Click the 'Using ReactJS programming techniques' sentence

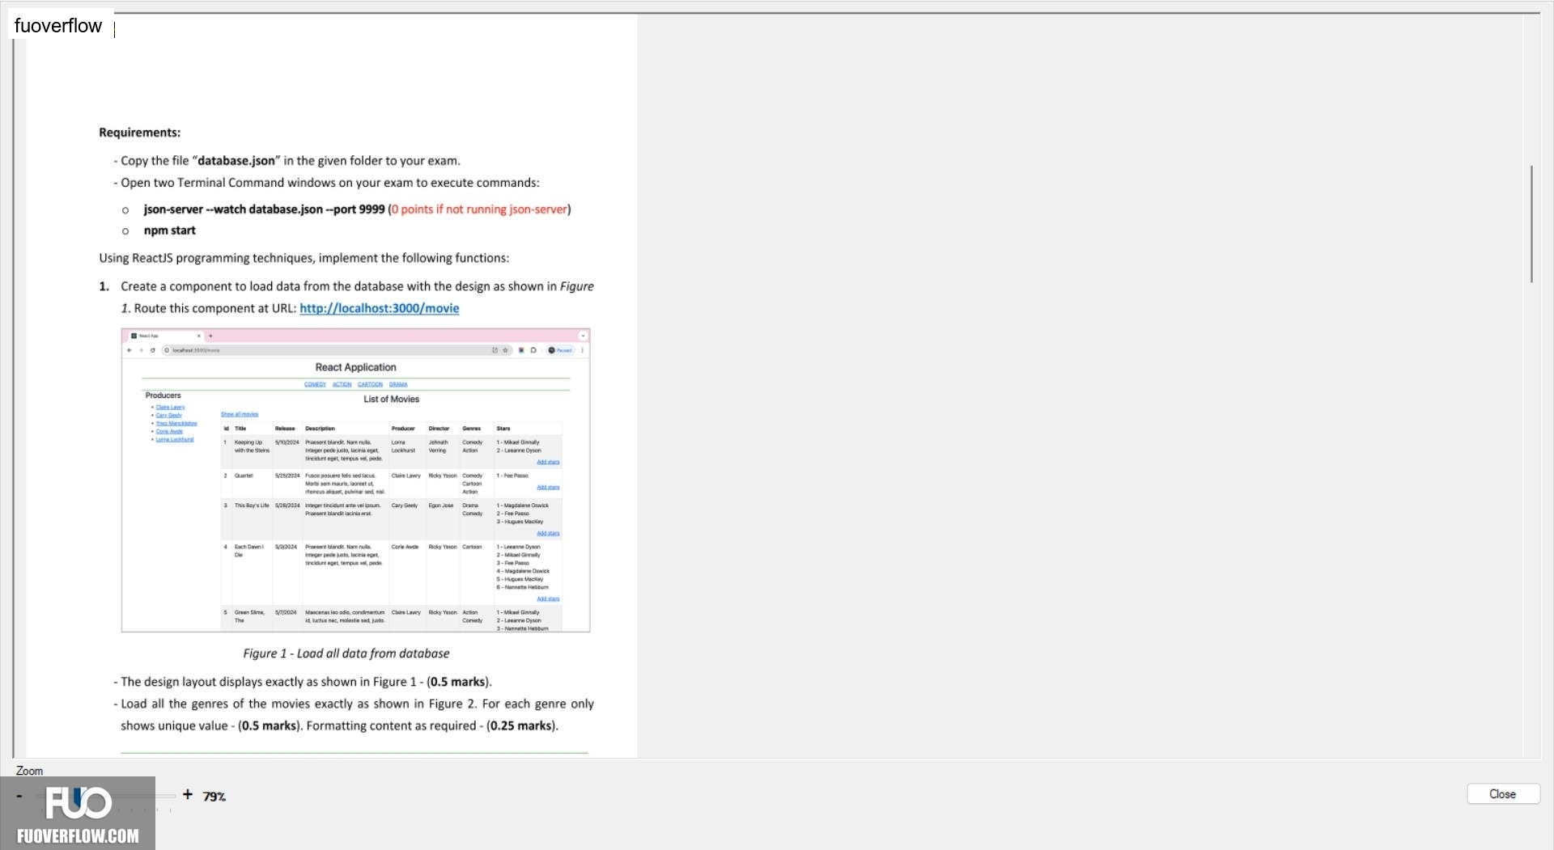304,258
